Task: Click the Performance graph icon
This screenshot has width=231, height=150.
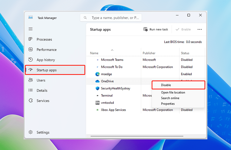Action: [30, 50]
